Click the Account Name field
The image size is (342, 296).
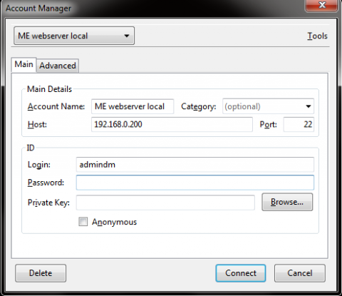[x=133, y=106]
